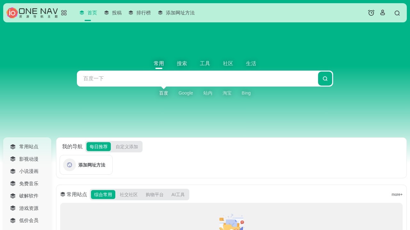Click layers icon next to 排行榜 in header
This screenshot has width=410, height=230.
click(131, 13)
